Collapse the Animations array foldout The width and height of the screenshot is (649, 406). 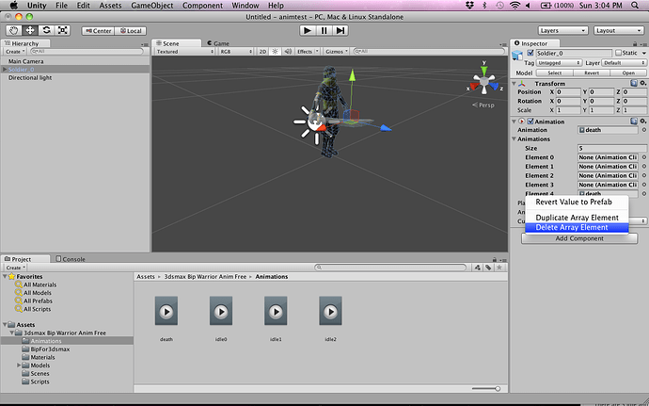pos(514,138)
